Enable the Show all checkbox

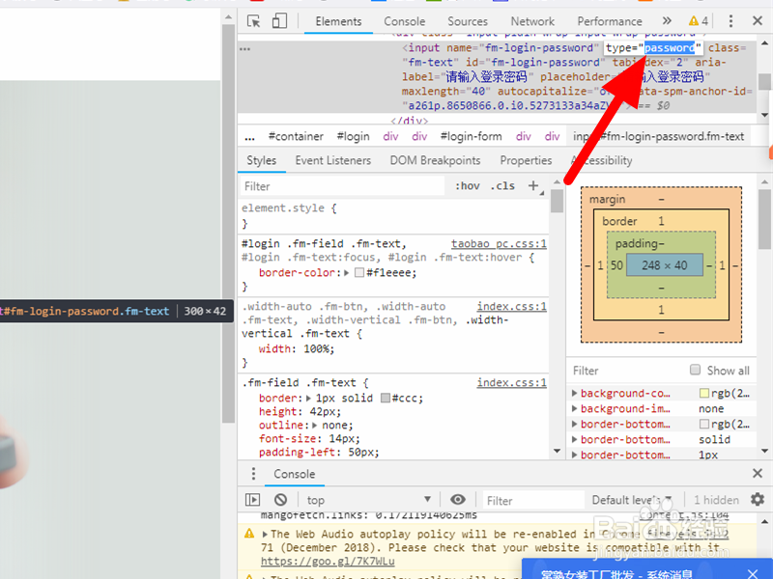(695, 370)
